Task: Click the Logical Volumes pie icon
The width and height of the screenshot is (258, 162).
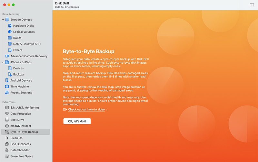Action: [10, 32]
